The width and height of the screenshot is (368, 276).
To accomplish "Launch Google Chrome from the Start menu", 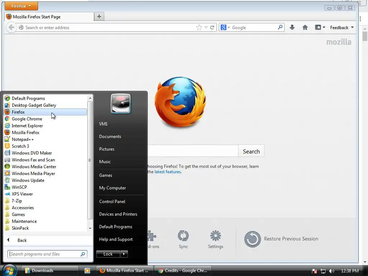I will (x=46, y=119).
